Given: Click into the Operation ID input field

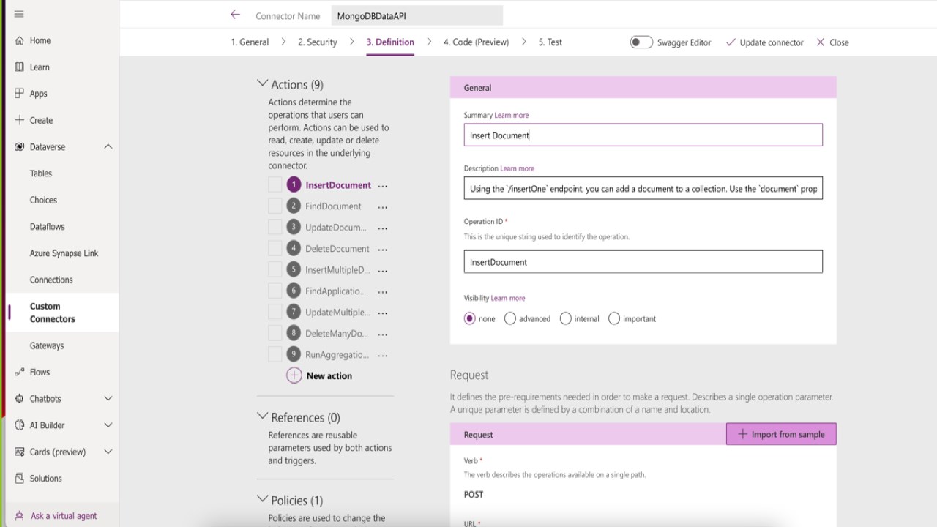Looking at the screenshot, I should [x=643, y=262].
